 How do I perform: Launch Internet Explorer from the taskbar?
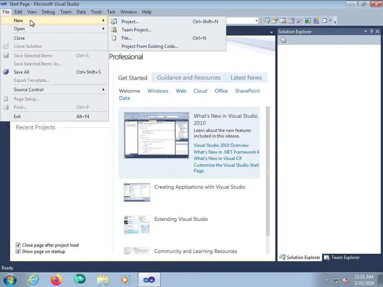(x=33, y=280)
